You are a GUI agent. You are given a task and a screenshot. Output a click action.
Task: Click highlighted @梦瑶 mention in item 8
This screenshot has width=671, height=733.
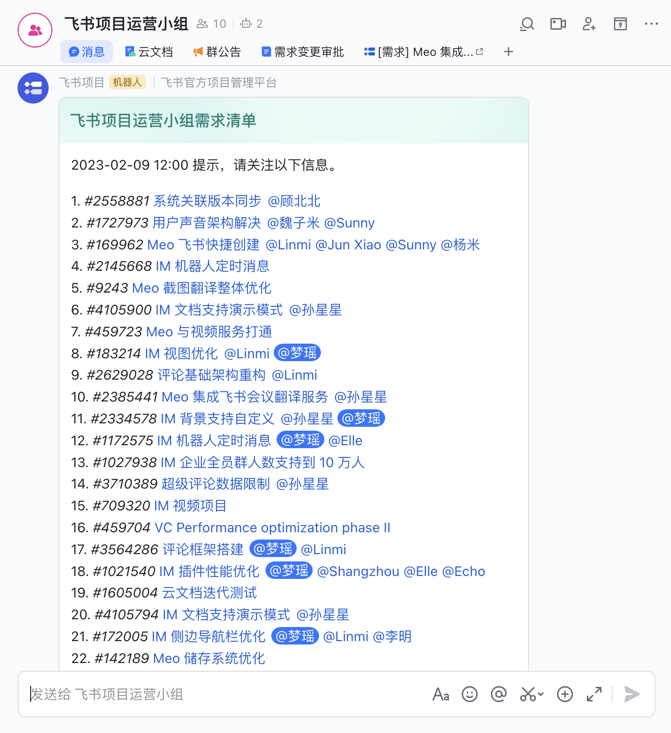pyautogui.click(x=297, y=353)
